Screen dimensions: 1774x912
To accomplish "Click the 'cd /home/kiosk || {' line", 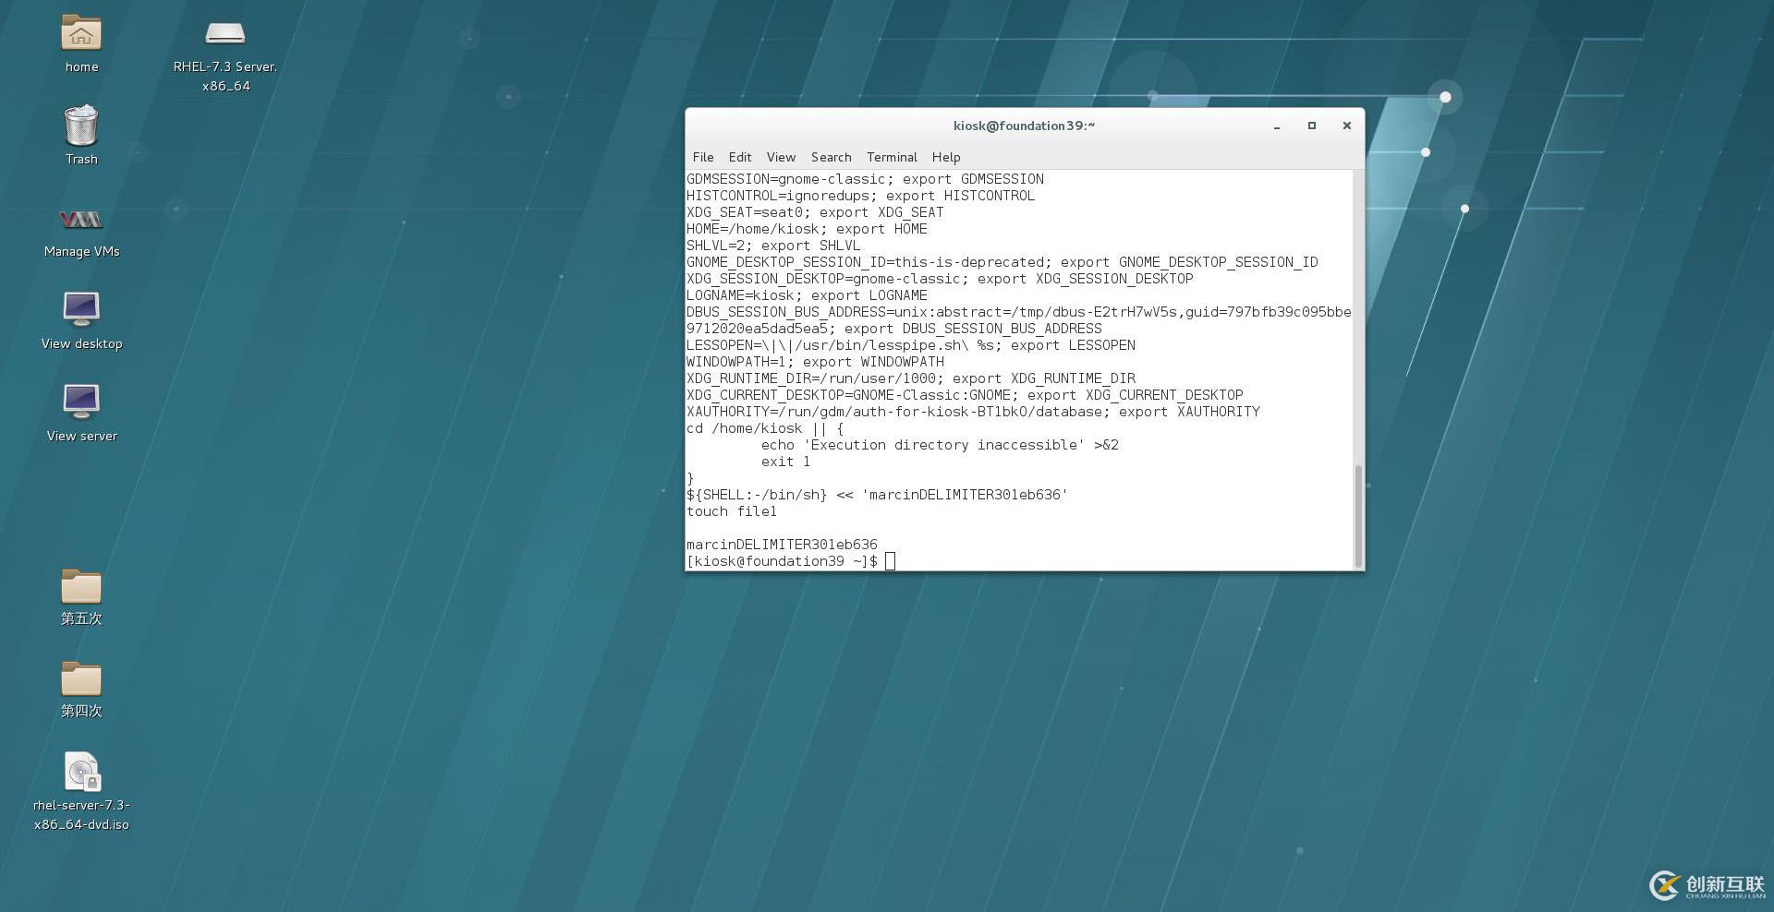I will click(765, 428).
